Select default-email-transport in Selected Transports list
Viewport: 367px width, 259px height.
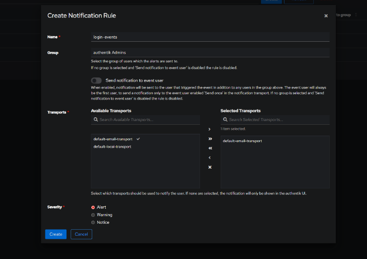pos(242,141)
